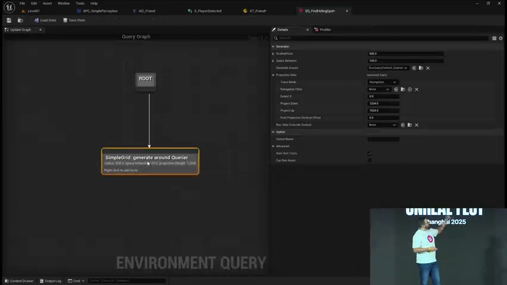Collapse the Generator category header
The width and height of the screenshot is (507, 285).
click(x=273, y=46)
